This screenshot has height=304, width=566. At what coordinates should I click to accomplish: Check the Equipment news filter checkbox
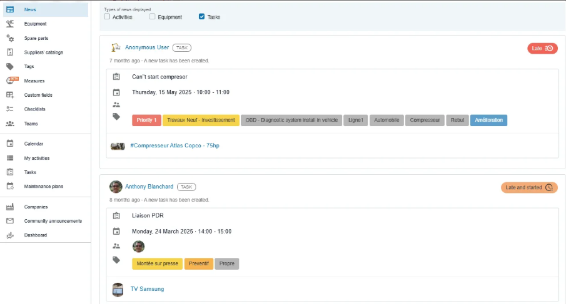(x=153, y=17)
